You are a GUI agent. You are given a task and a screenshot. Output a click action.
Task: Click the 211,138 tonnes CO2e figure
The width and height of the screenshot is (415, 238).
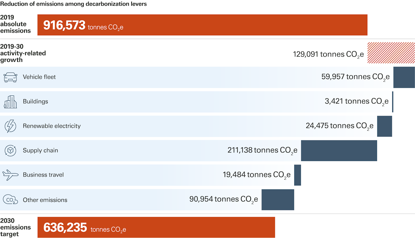pos(262,150)
